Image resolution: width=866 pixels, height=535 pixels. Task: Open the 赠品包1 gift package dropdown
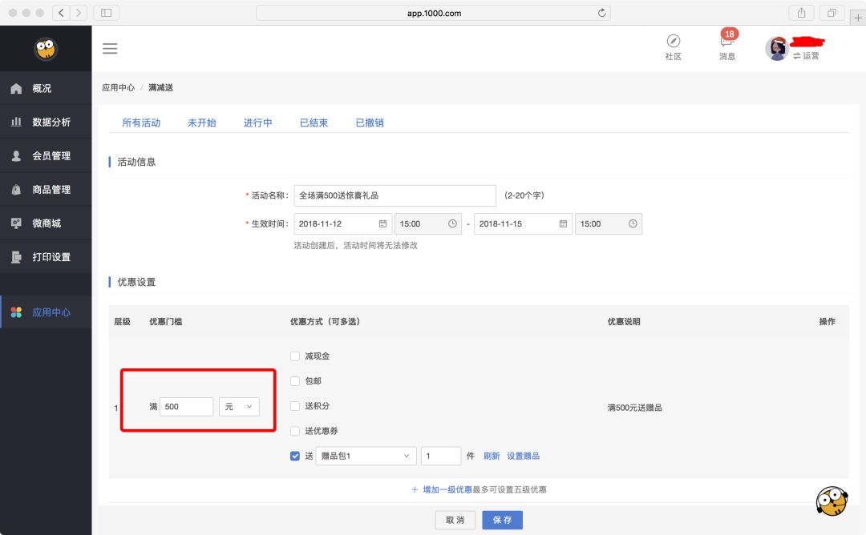point(366,455)
